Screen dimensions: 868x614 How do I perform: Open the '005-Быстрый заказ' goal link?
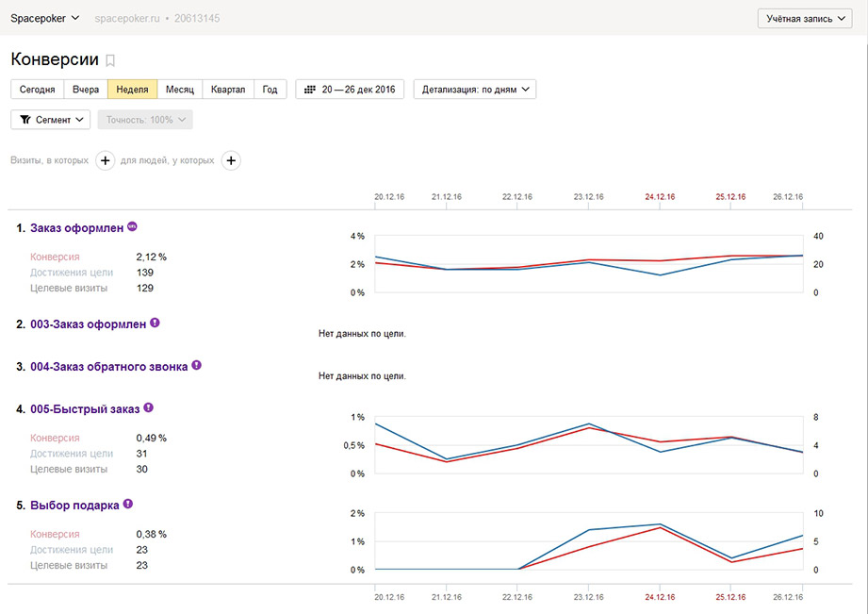point(85,409)
